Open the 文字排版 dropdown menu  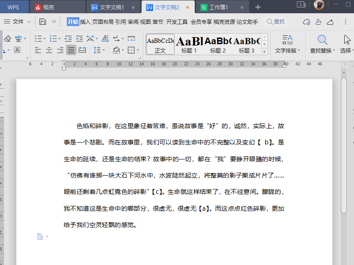tap(287, 50)
